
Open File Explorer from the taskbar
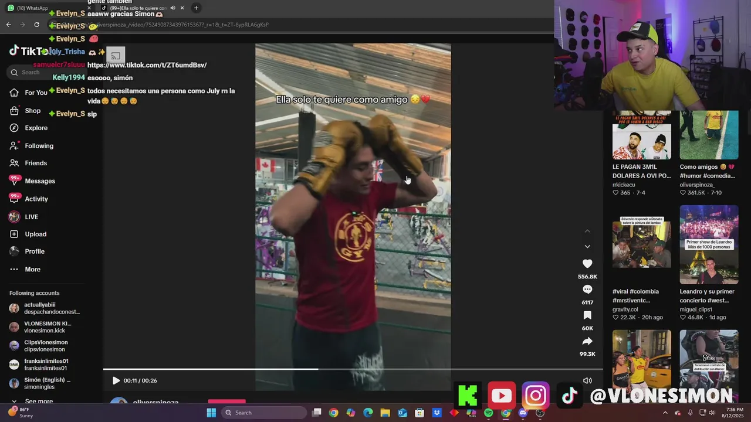[x=385, y=413]
